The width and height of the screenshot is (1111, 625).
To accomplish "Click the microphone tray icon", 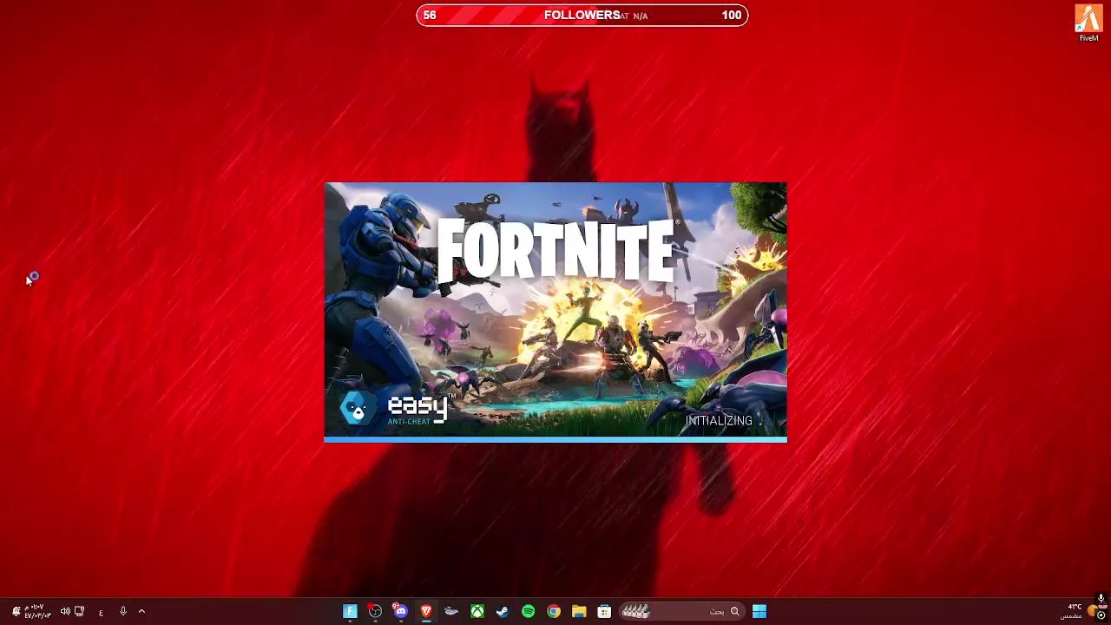I will click(x=122, y=611).
